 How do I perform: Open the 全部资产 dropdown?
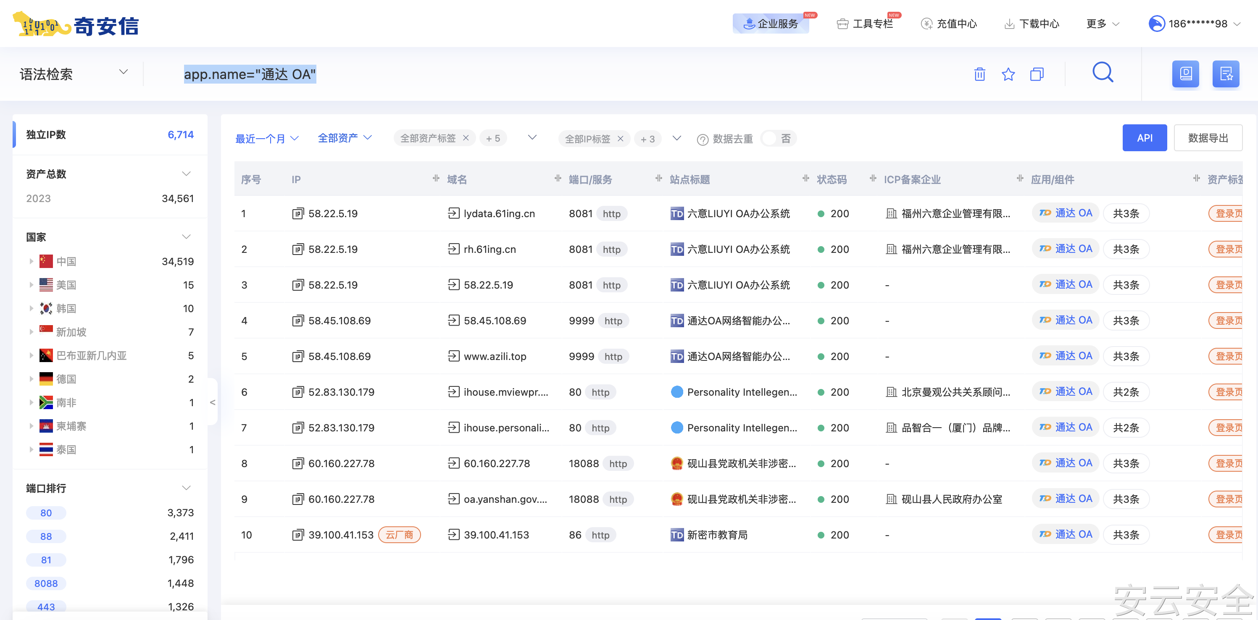345,138
